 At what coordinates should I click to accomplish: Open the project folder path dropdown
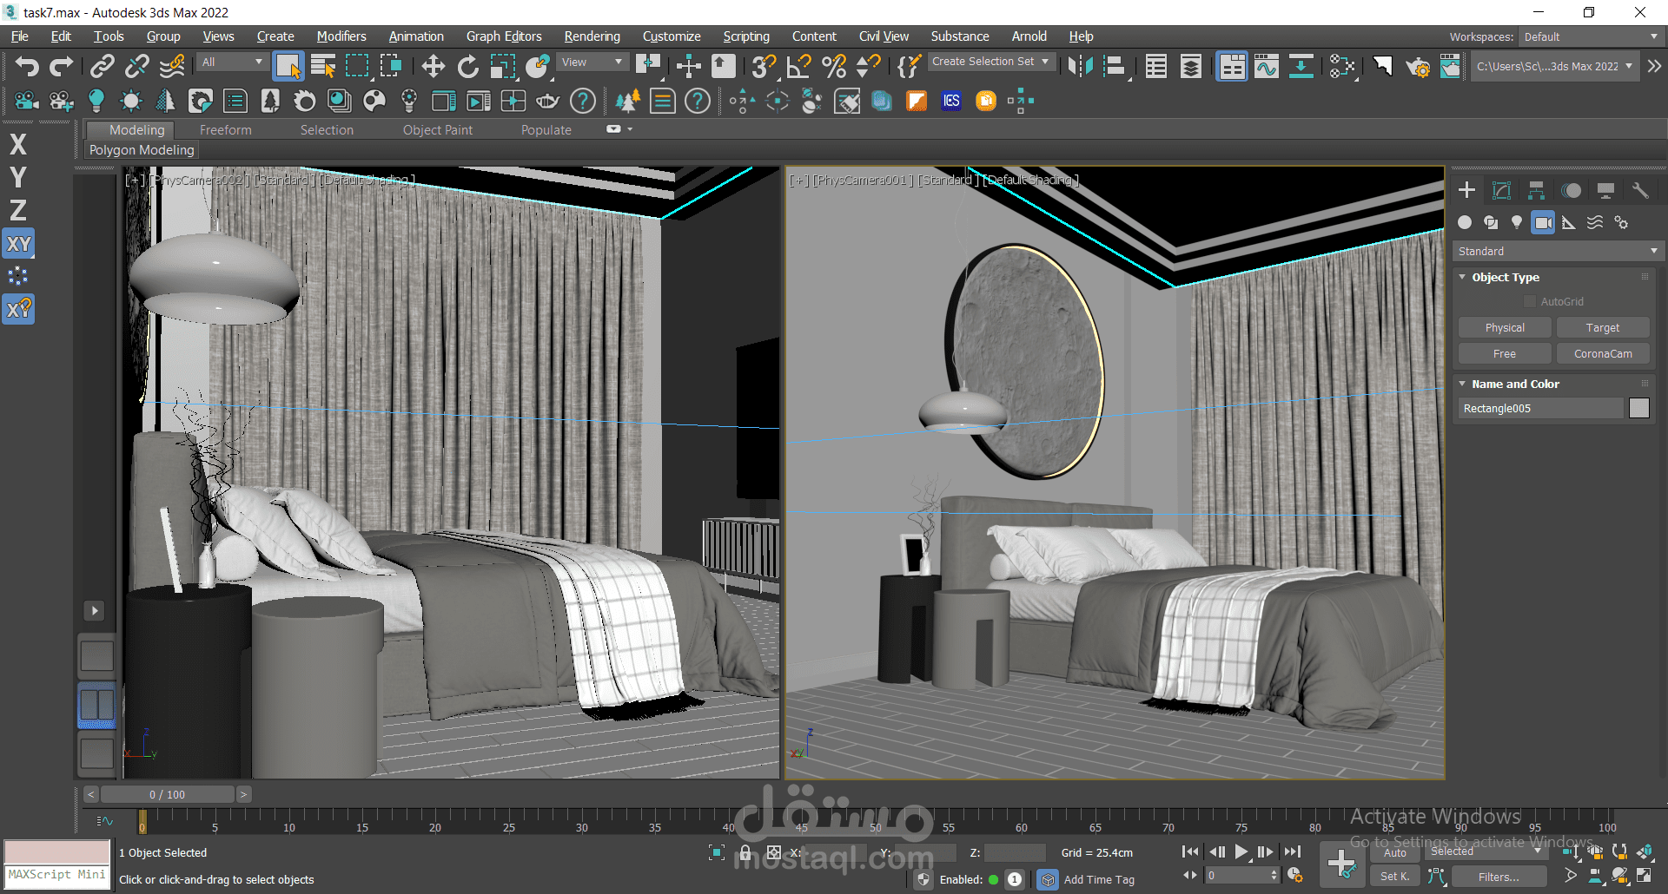point(1554,66)
